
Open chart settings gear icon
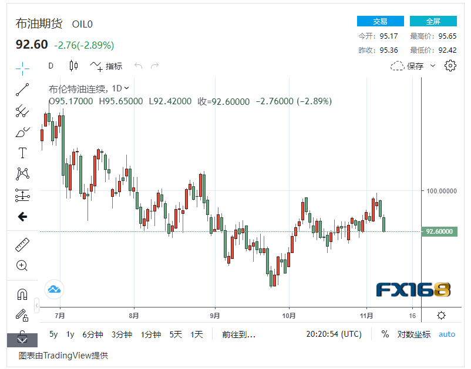[x=450, y=66]
